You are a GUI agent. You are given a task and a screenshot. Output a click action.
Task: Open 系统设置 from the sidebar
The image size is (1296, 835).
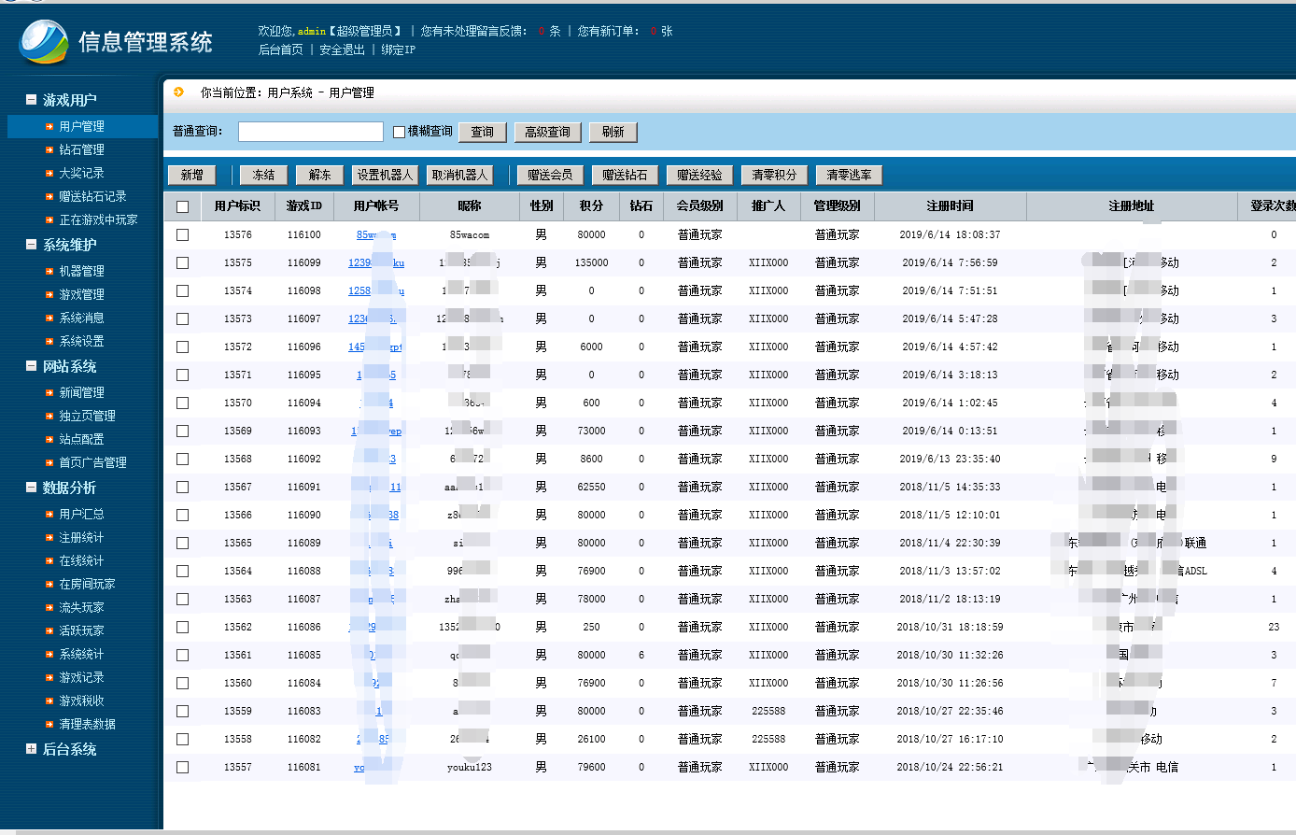[81, 341]
